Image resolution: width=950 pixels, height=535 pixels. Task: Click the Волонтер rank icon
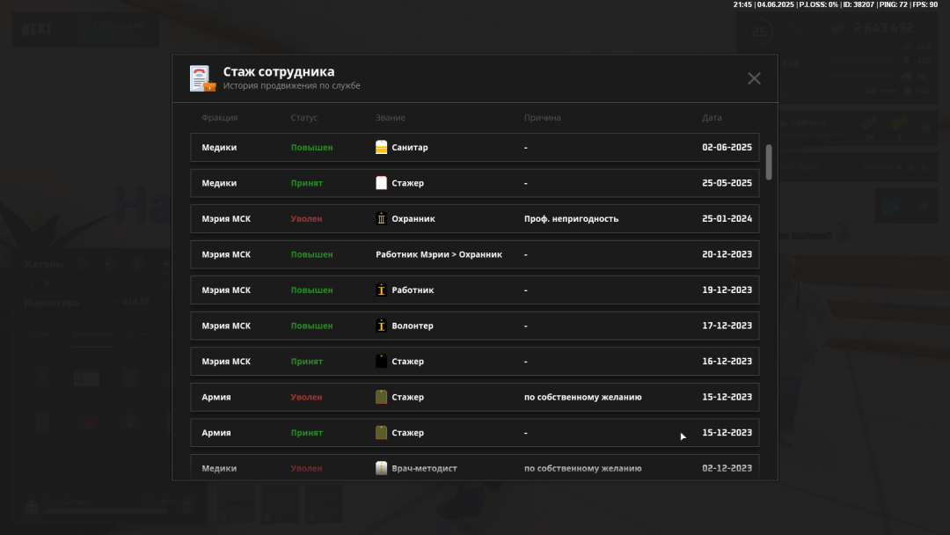(x=381, y=326)
